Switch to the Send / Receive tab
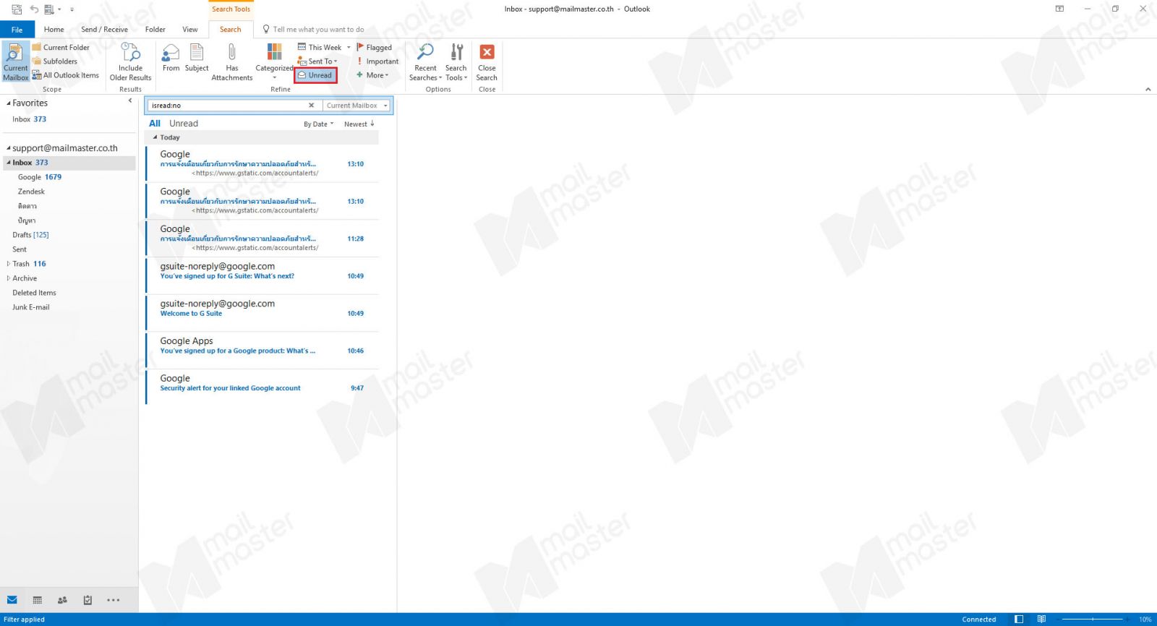The width and height of the screenshot is (1157, 626). 105,30
